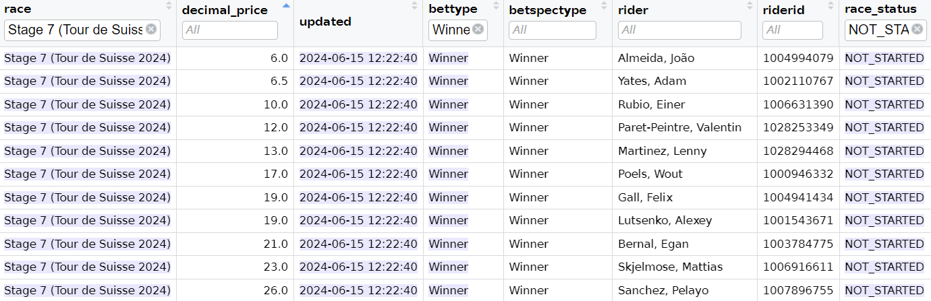Click riderid 1002110767

click(x=798, y=81)
